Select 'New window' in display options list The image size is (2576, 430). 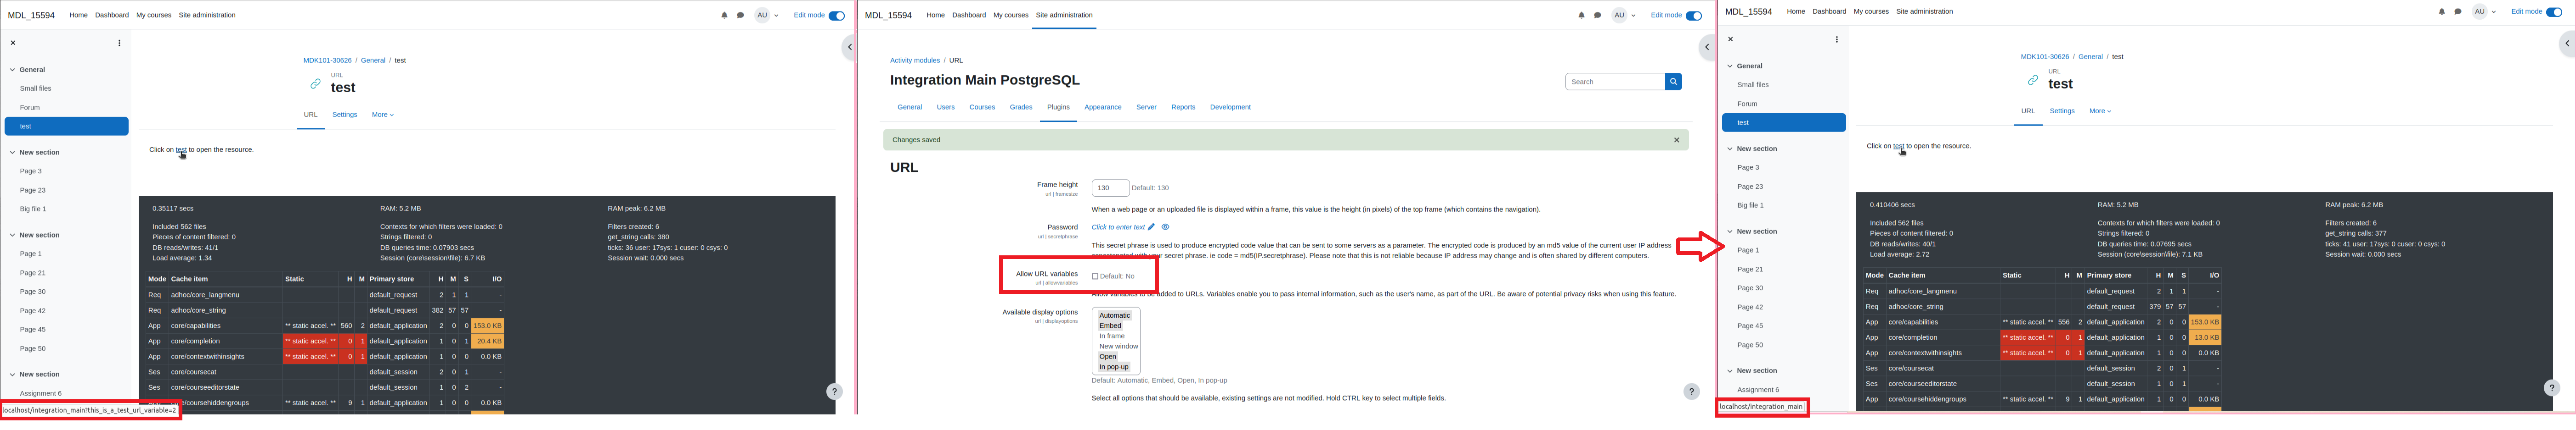coord(1119,346)
